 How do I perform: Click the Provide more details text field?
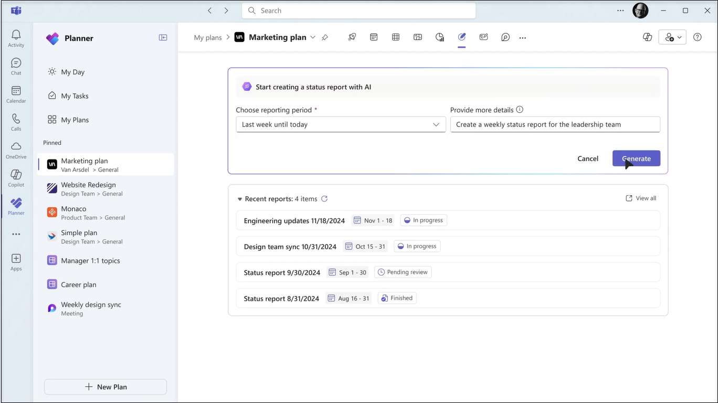pos(555,124)
